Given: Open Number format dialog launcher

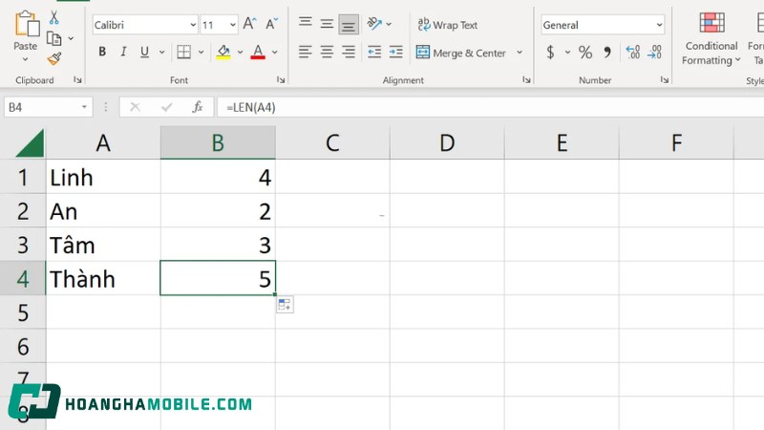Looking at the screenshot, I should pyautogui.click(x=665, y=79).
